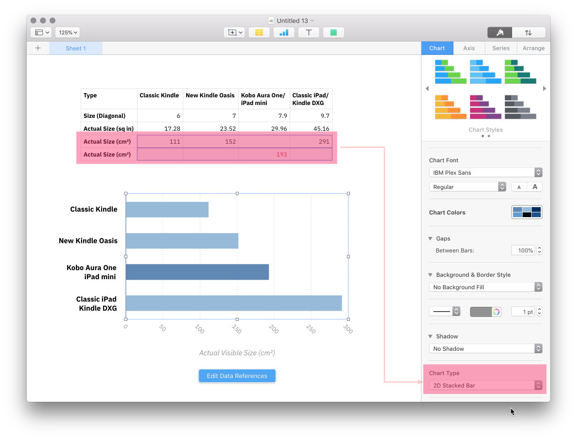
Task: Open the Chart Type 2D Stacked Bar dropdown
Action: pos(485,385)
